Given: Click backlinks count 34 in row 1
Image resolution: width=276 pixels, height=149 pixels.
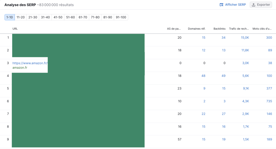Looking at the screenshot, I should point(223,38).
